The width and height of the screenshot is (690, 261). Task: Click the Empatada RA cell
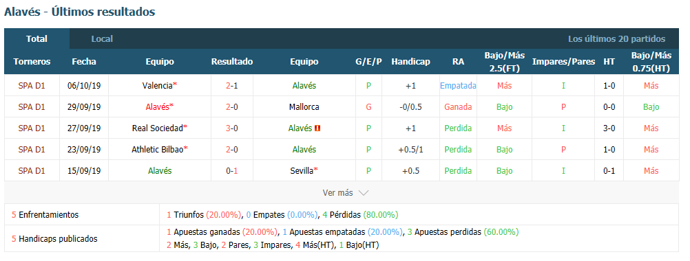(458, 86)
